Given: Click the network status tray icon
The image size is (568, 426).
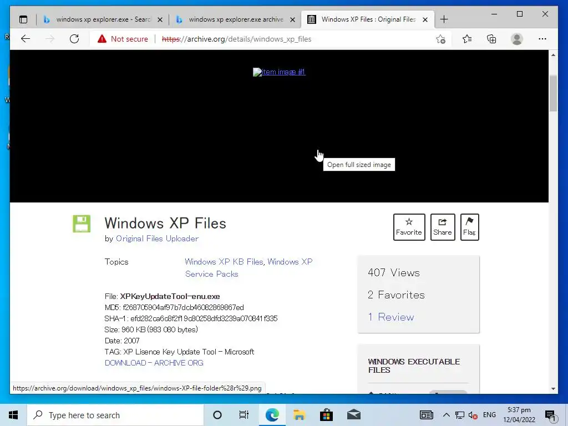Looking at the screenshot, I should [x=460, y=415].
